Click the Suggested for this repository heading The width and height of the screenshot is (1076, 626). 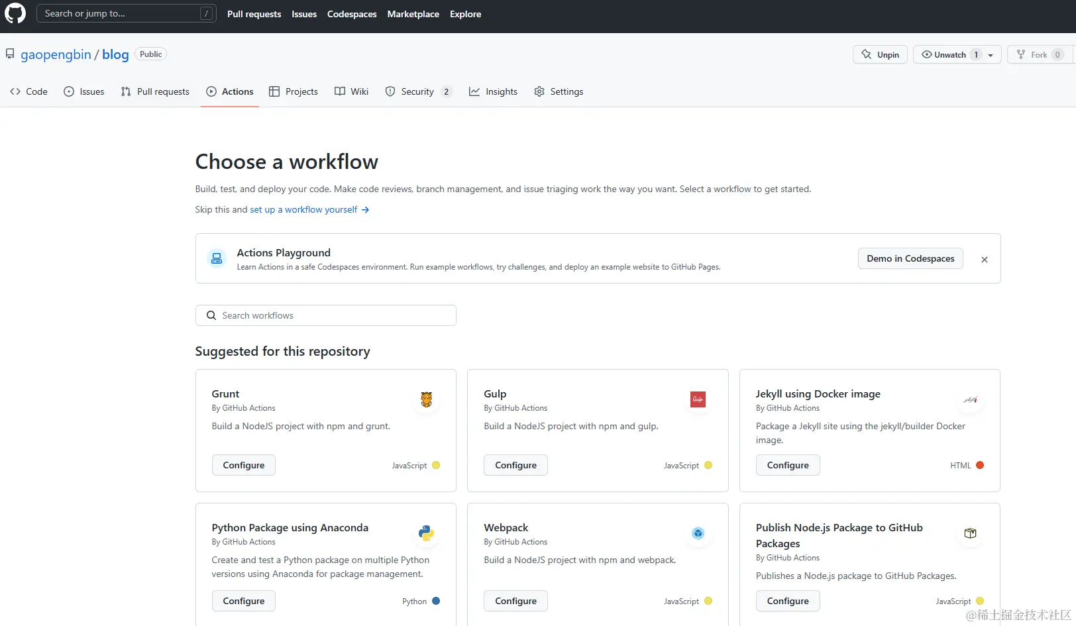pyautogui.click(x=283, y=351)
